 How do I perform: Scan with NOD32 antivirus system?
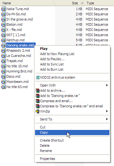click(x=72, y=77)
